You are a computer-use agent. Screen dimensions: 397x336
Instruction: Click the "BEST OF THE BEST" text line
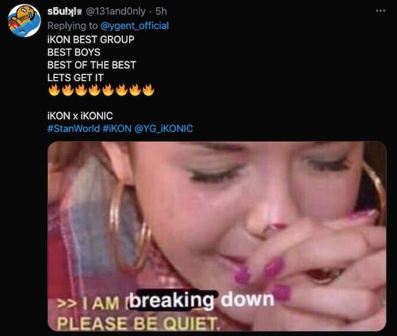[x=91, y=65]
